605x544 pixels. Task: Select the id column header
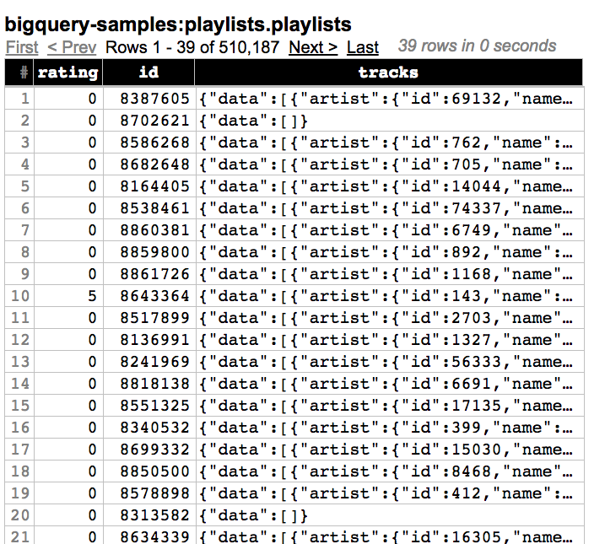click(149, 73)
